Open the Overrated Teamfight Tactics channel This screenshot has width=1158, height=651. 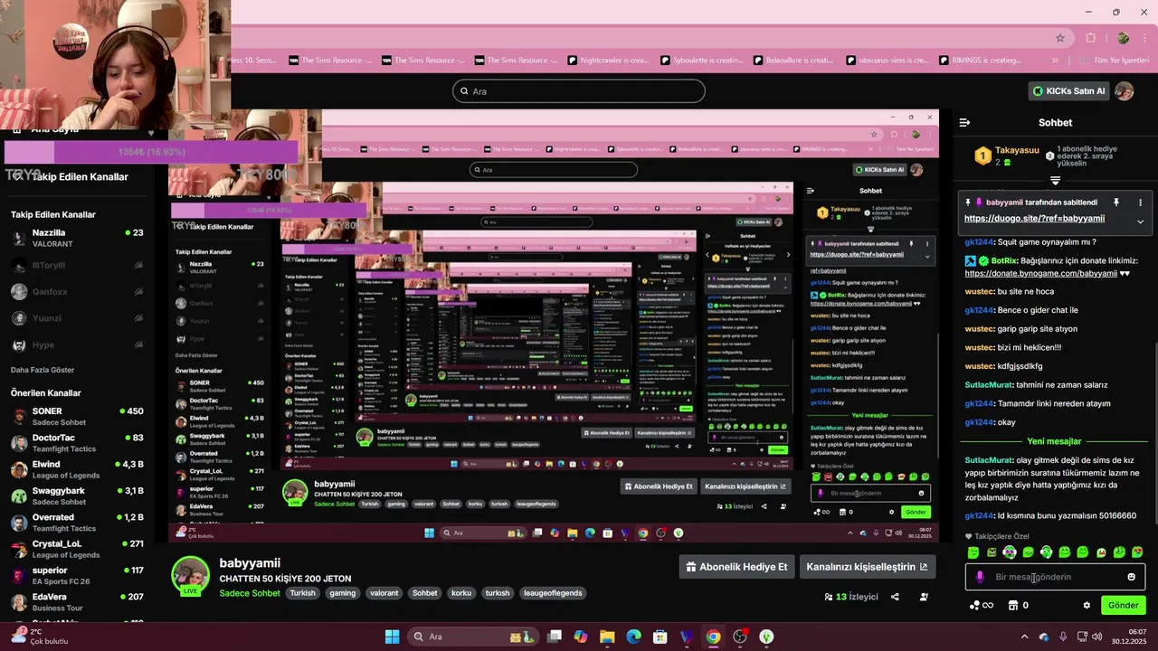click(x=77, y=523)
